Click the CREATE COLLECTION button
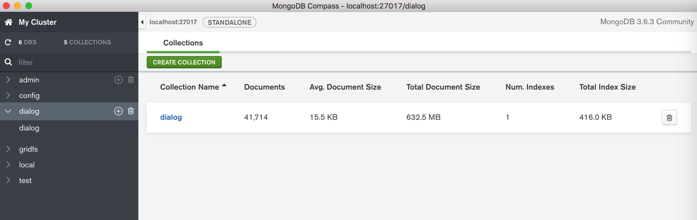This screenshot has width=697, height=220. (x=184, y=62)
